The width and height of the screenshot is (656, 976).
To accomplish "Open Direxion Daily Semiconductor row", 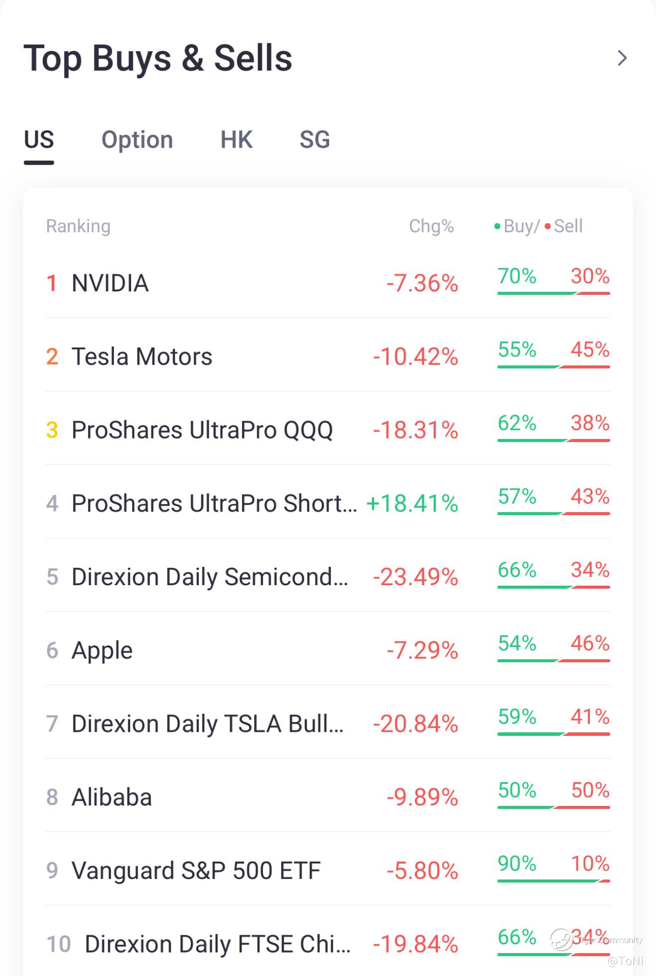I will click(209, 577).
